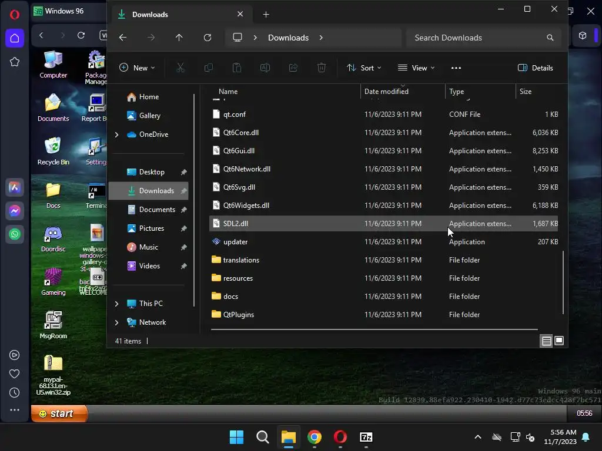This screenshot has width=602, height=451.
Task: Expand the This PC tree node
Action: (117, 304)
